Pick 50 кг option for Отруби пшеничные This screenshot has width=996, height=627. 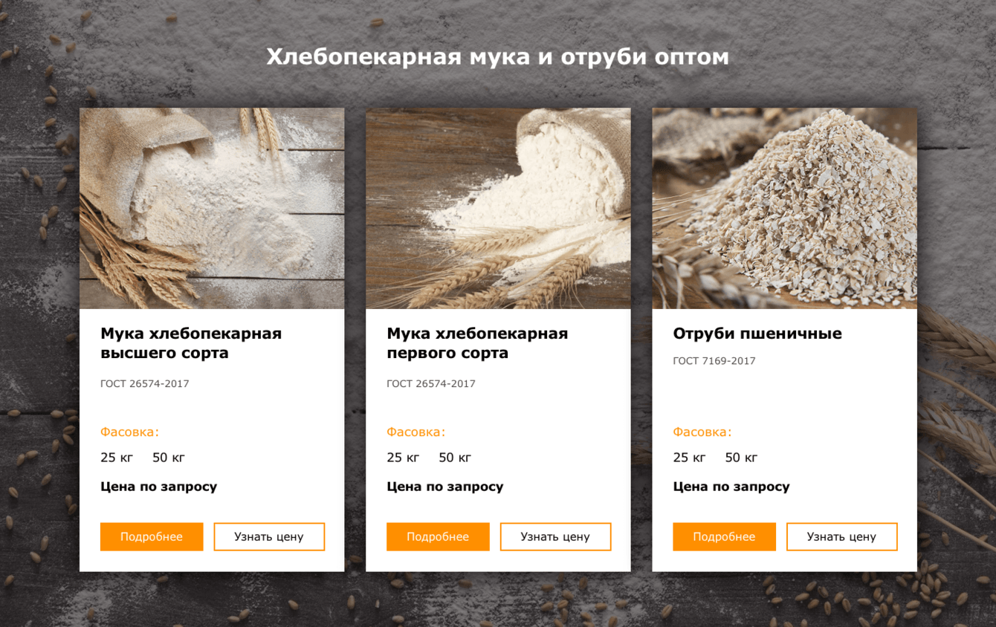(x=741, y=458)
